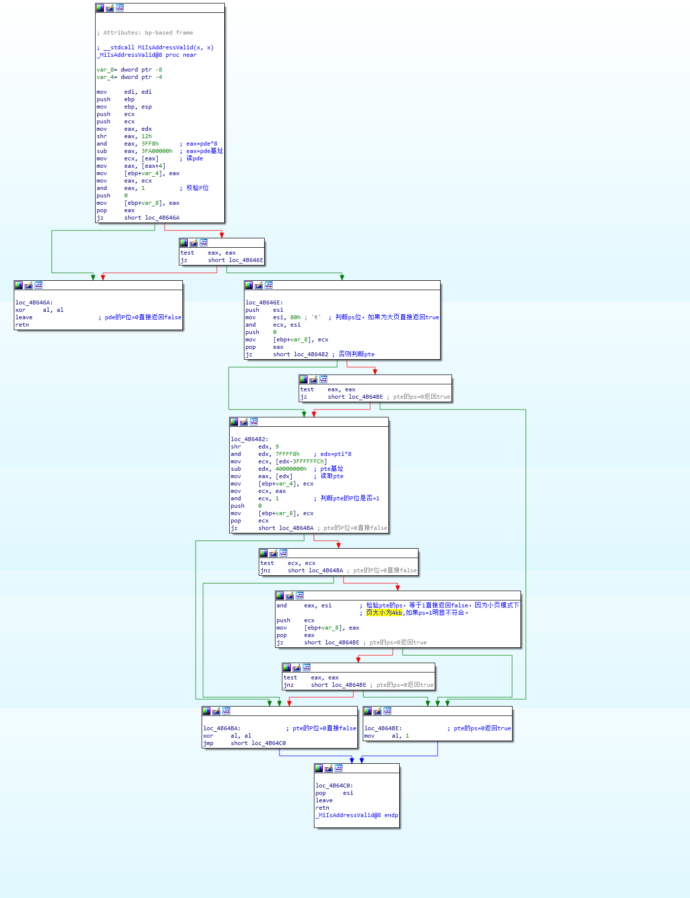Click jump target loc_4B646A in the entry block
Image resolution: width=690 pixels, height=898 pixels.
tap(162, 218)
